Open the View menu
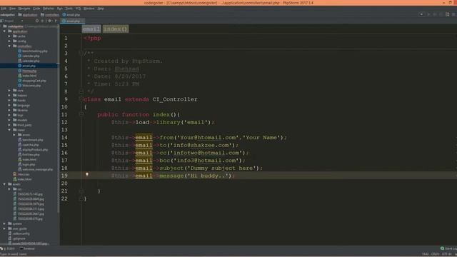The height and width of the screenshot is (257, 457). click(13, 9)
